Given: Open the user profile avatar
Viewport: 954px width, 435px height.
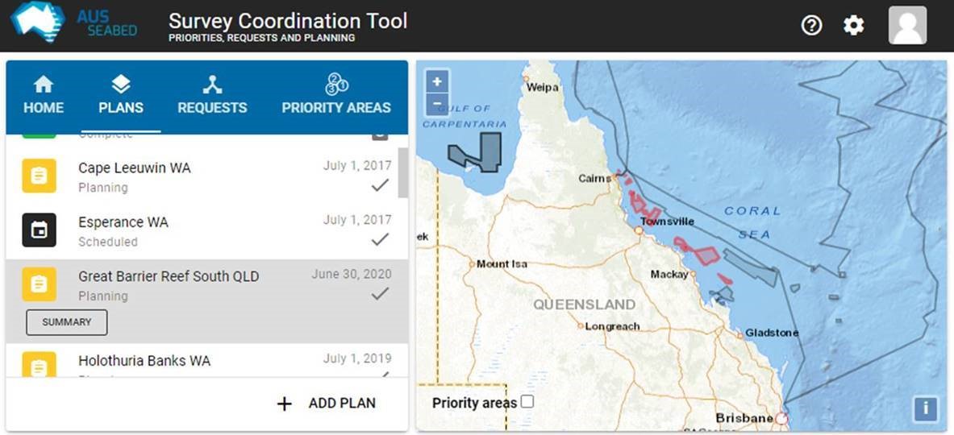Looking at the screenshot, I should (x=907, y=26).
